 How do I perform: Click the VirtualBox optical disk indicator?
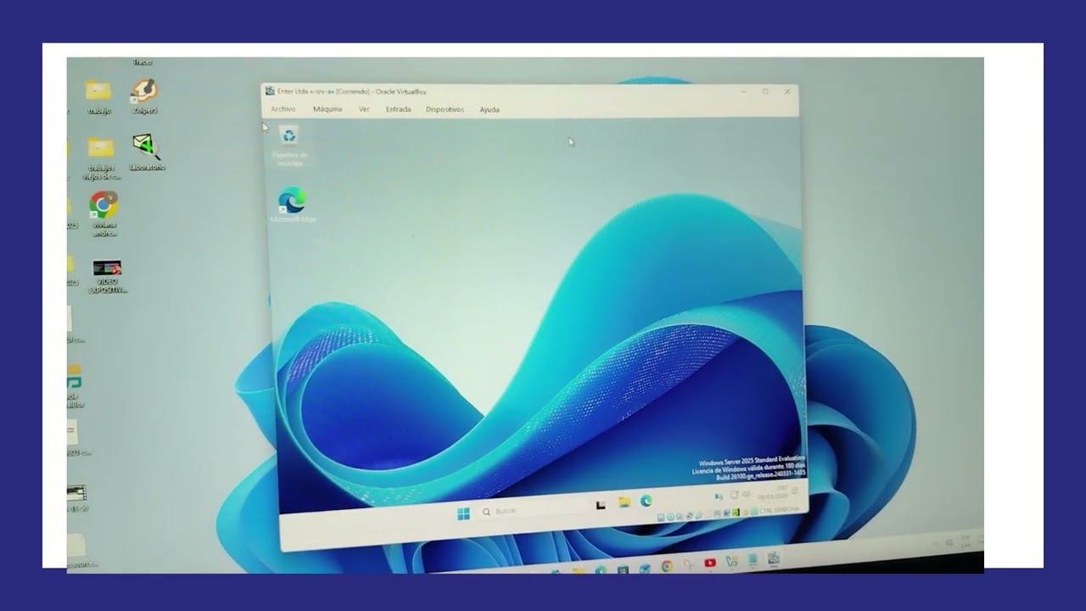tap(670, 516)
